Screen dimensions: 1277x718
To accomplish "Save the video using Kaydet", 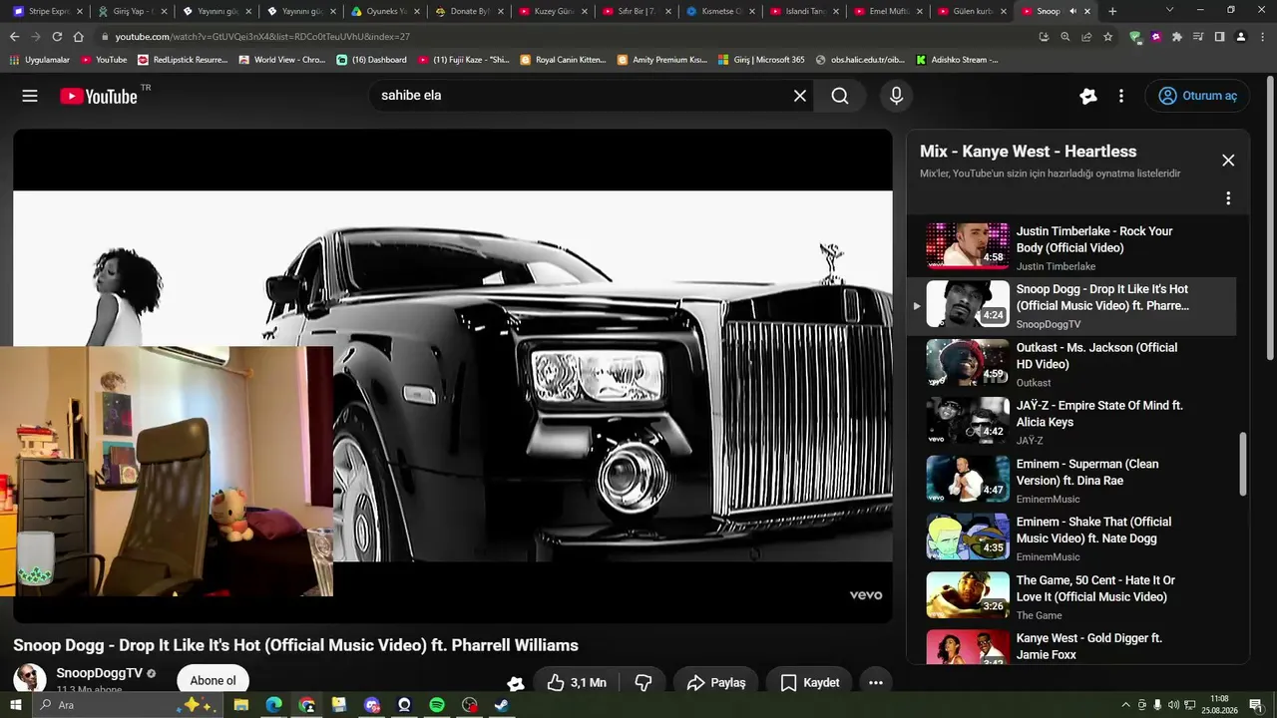I will [x=809, y=683].
